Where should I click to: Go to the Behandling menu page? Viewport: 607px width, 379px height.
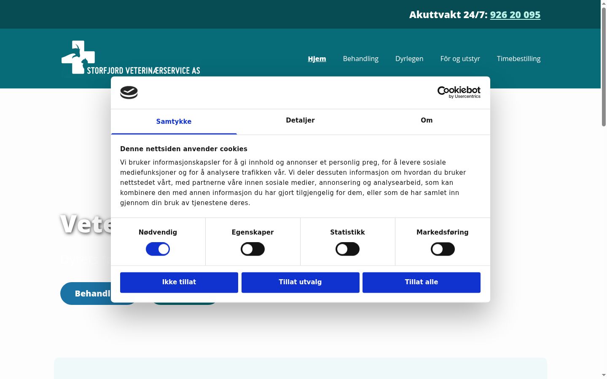[361, 59]
